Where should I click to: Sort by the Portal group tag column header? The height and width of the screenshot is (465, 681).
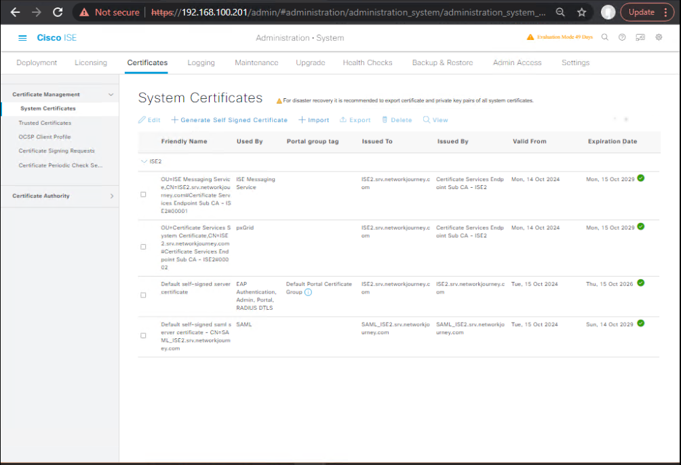click(x=313, y=142)
